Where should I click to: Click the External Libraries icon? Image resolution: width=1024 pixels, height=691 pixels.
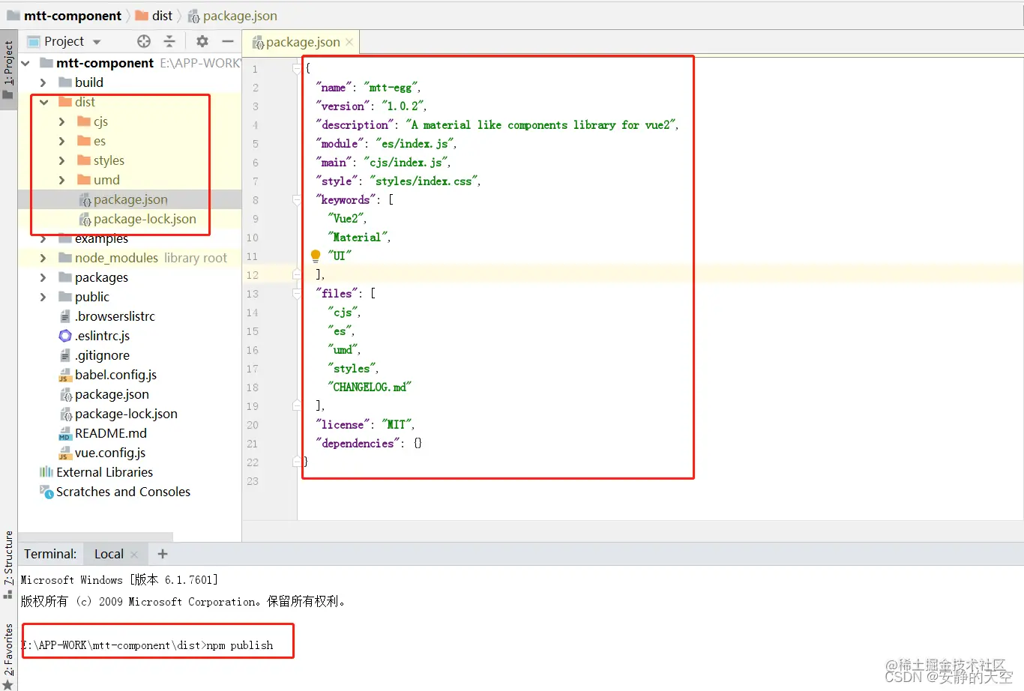[46, 472]
